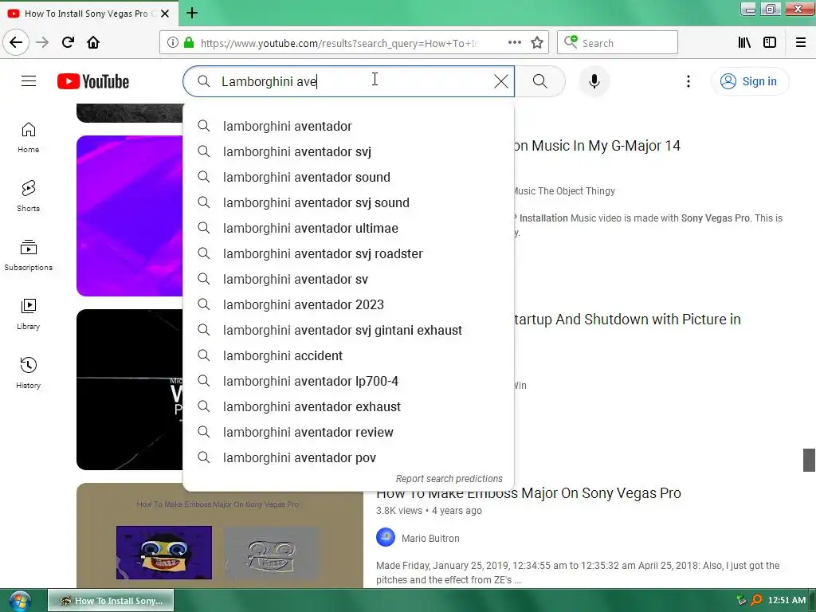Click the page vertical scrollbar thumb

(x=809, y=460)
